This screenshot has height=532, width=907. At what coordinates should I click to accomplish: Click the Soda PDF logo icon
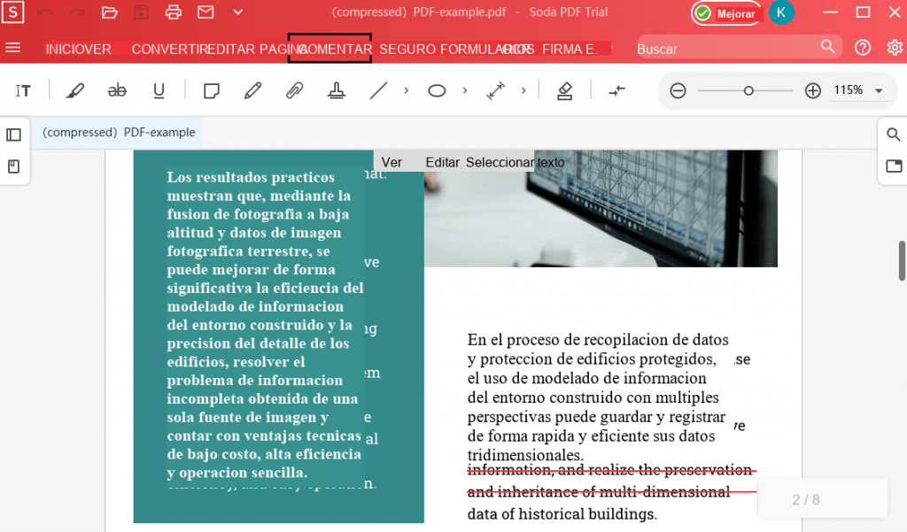tap(12, 12)
